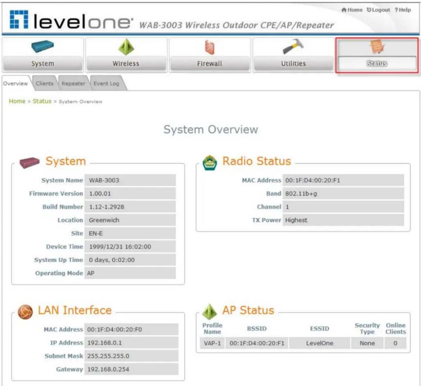The width and height of the screenshot is (421, 386).
Task: Click the Channel value 1
Action: (x=343, y=207)
